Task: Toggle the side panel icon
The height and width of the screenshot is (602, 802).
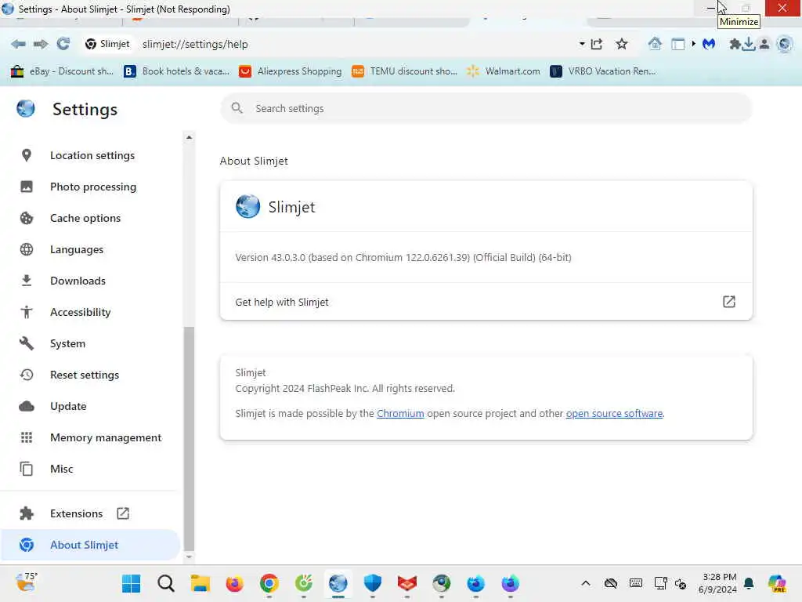Action: click(677, 44)
